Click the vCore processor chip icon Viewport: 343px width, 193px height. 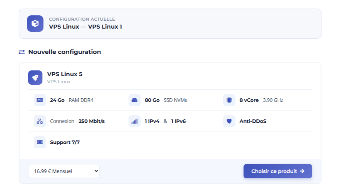pos(229,100)
